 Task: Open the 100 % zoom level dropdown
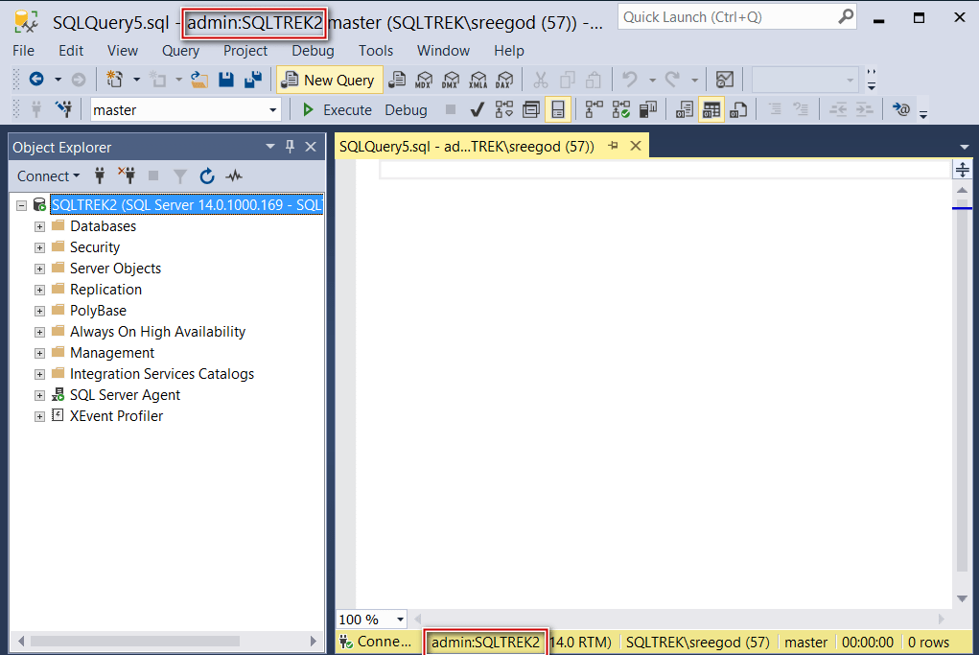click(x=400, y=620)
